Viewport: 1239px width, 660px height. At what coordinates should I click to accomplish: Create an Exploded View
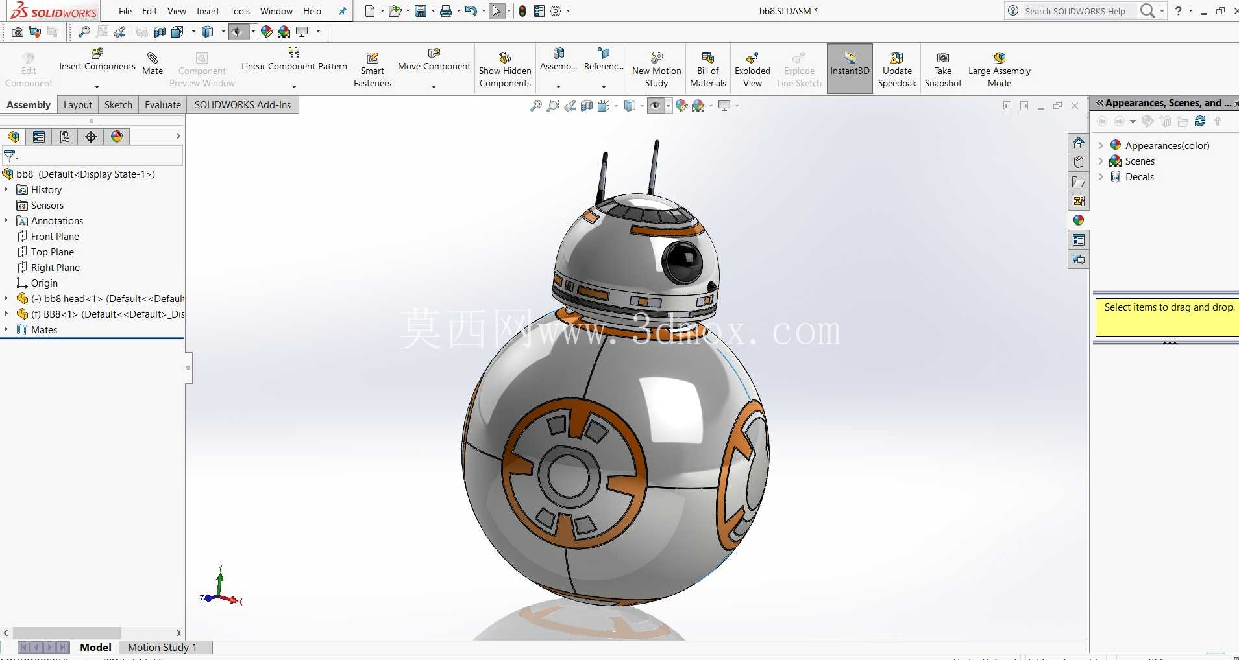coord(752,69)
